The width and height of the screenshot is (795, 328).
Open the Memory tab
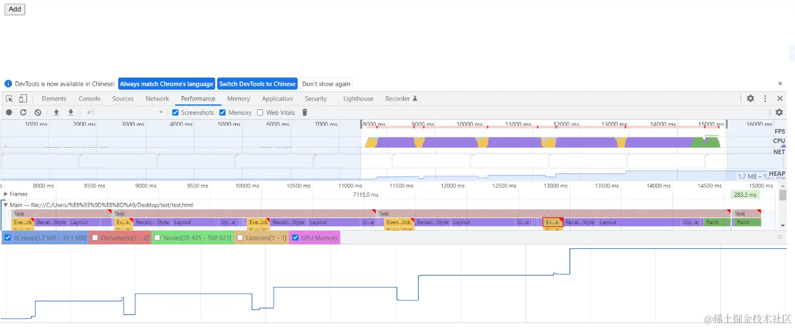coord(239,99)
